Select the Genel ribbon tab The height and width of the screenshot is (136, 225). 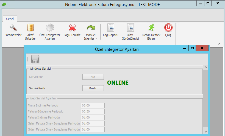[10, 19]
